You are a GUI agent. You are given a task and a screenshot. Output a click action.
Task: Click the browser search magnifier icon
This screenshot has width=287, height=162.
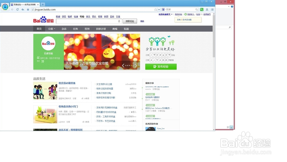pyautogui.click(x=196, y=9)
